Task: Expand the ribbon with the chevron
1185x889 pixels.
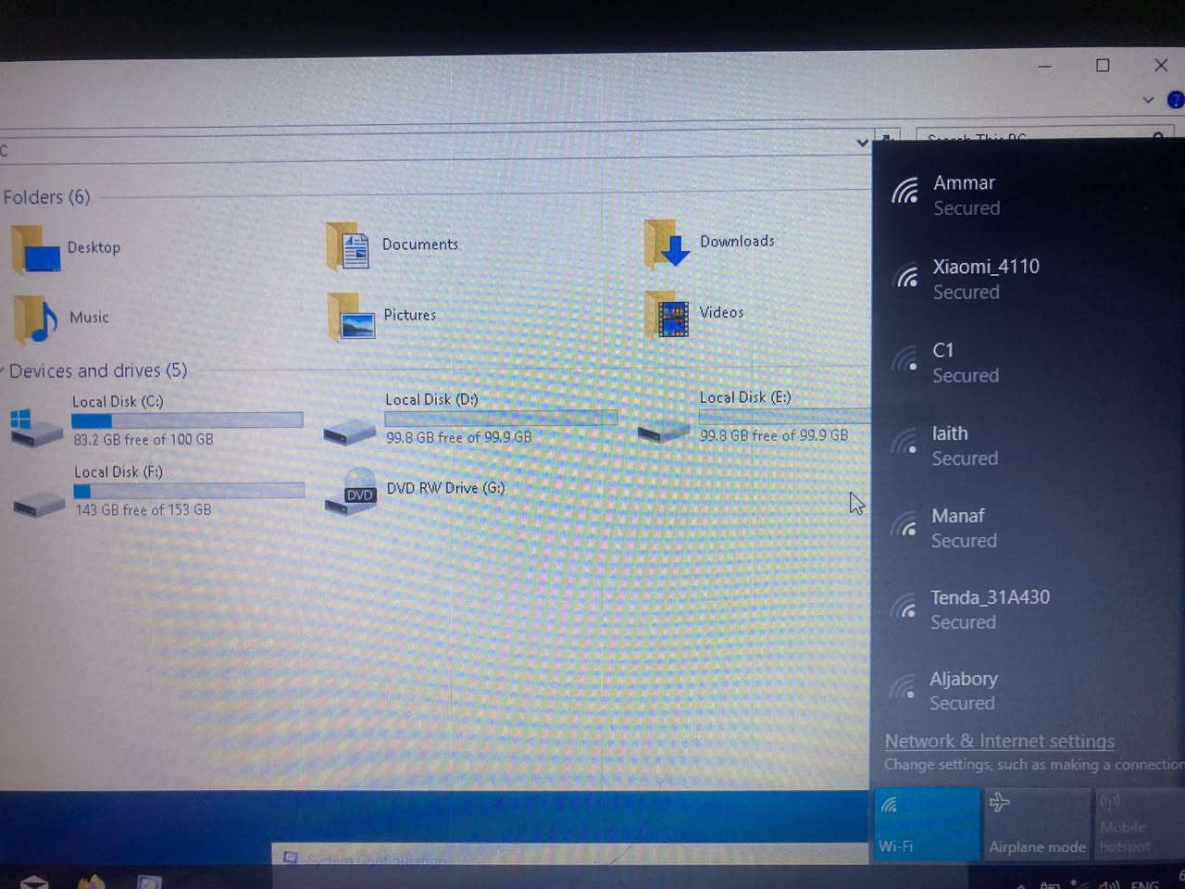Action: pyautogui.click(x=1148, y=100)
